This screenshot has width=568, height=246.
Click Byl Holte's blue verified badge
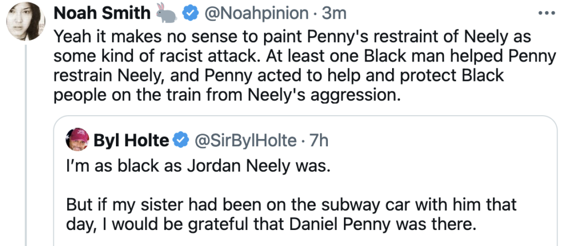tap(180, 141)
